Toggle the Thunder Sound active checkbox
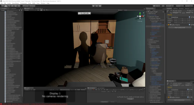 coord(171,11)
